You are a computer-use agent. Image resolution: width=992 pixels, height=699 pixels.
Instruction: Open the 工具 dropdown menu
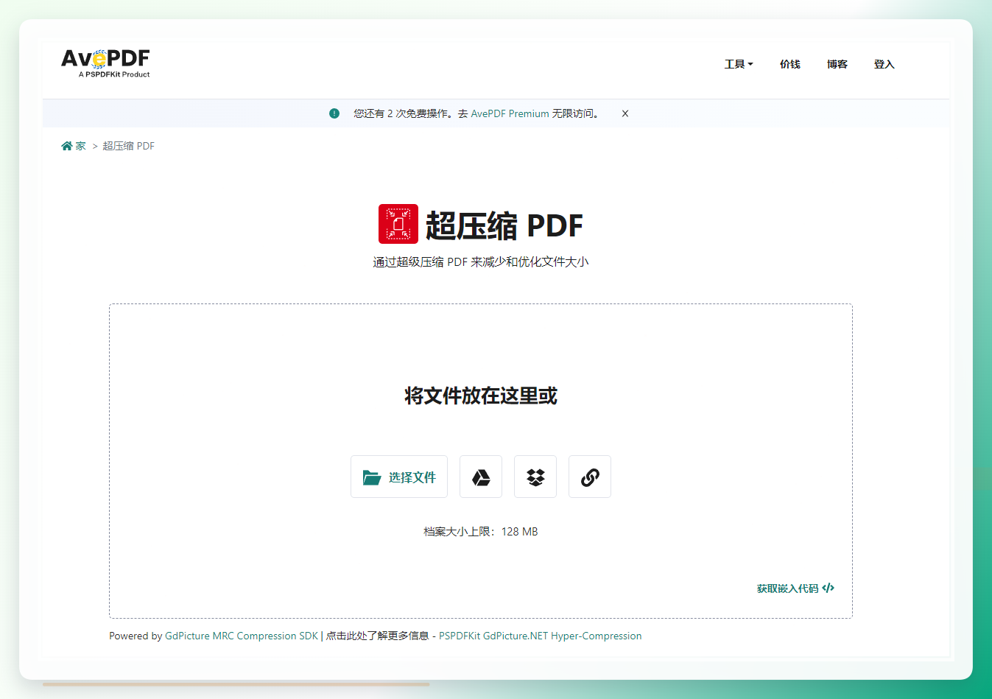(739, 64)
